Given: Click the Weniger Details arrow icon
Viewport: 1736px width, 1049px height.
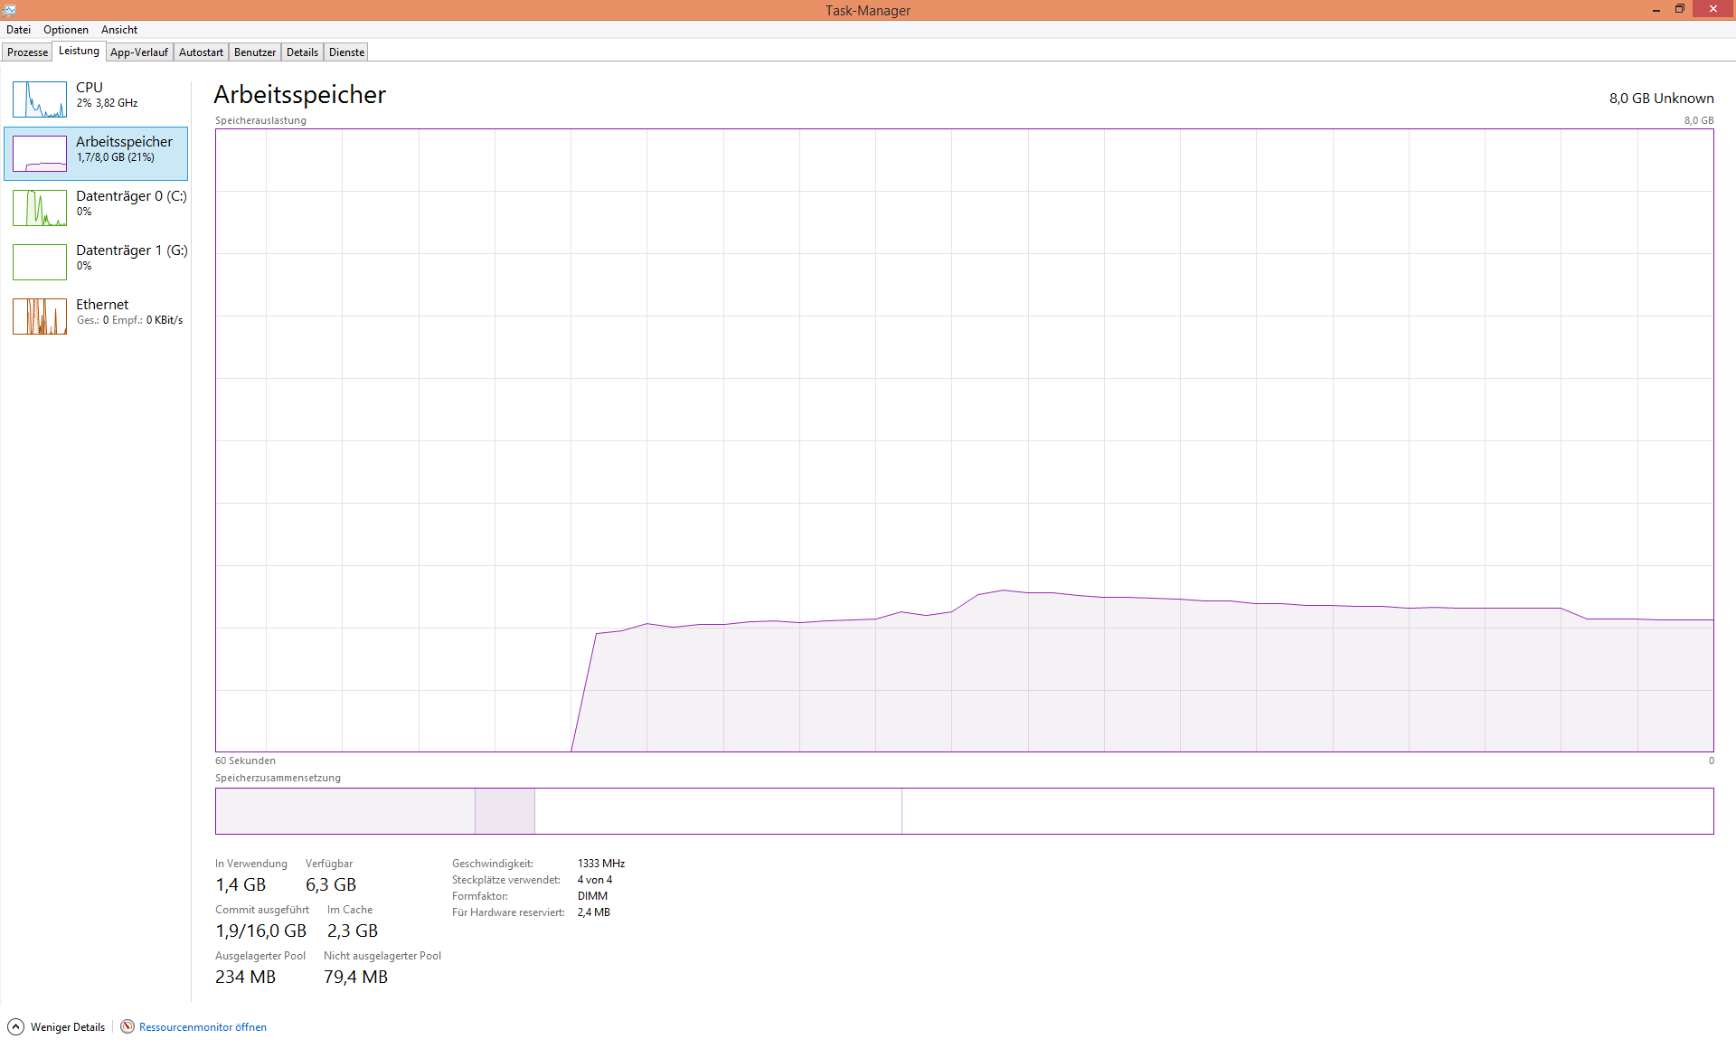Looking at the screenshot, I should coord(16,1026).
